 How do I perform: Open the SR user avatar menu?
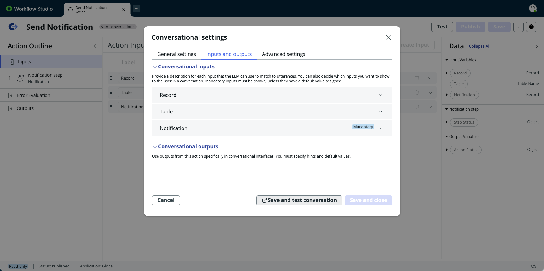click(533, 8)
